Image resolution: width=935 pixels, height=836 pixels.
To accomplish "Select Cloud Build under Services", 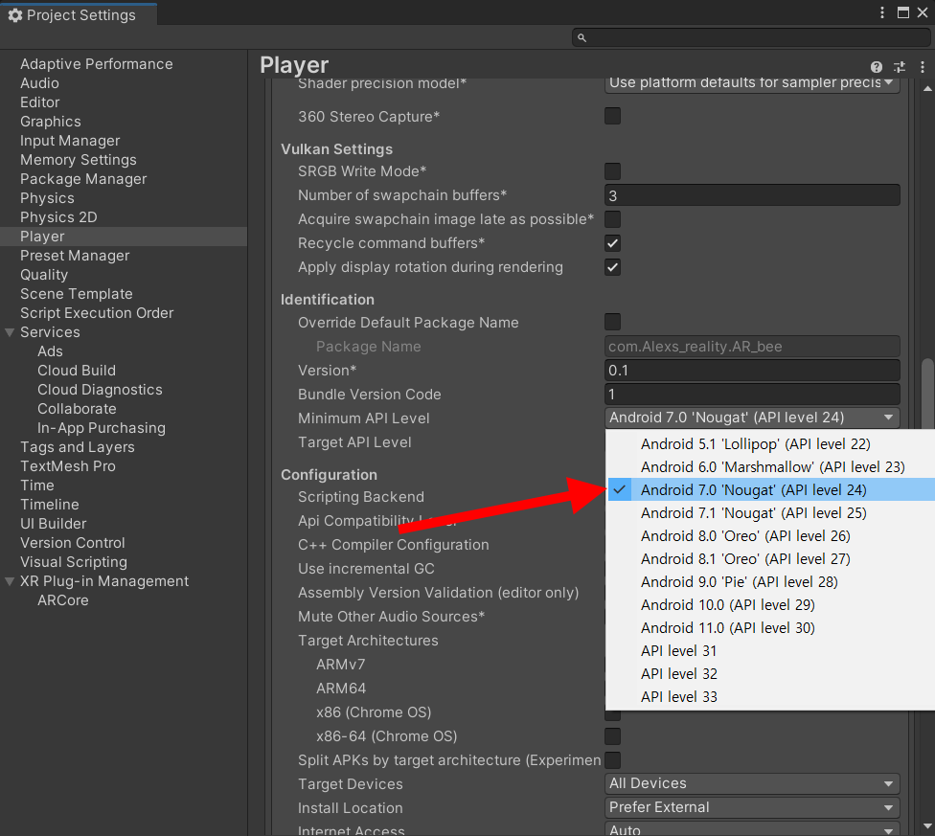I will pyautogui.click(x=77, y=371).
